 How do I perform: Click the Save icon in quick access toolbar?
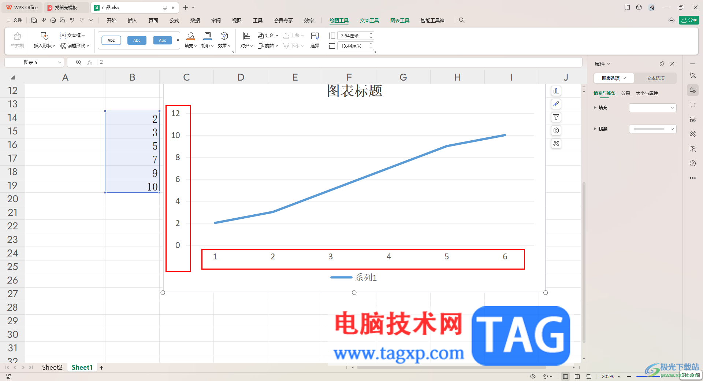tap(34, 21)
